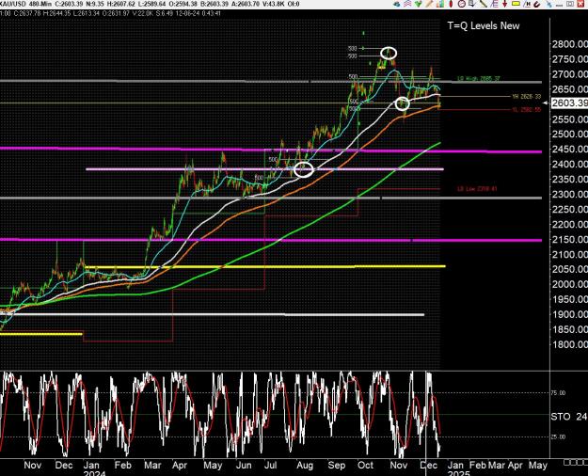Click the small squares at bottom-right corner

[x=575, y=462]
